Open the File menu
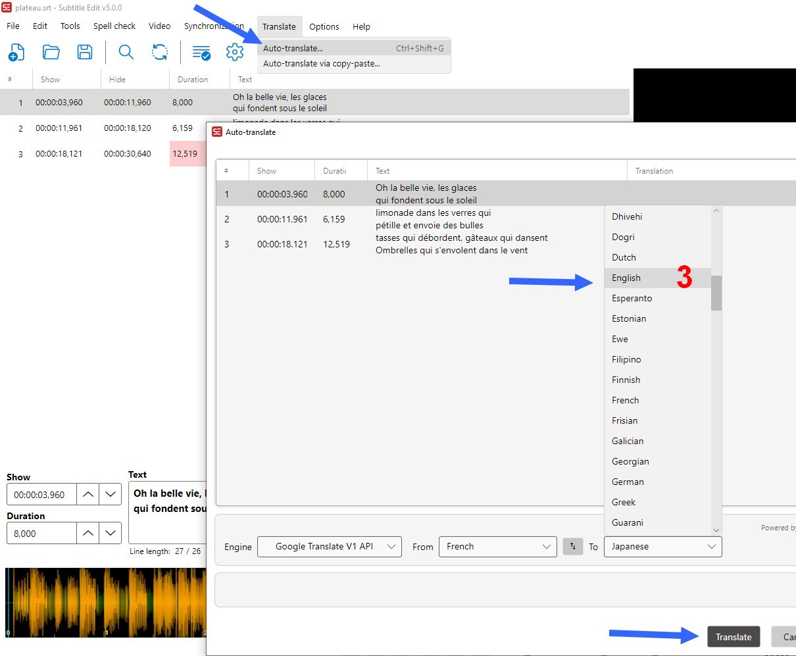796x656 pixels. [x=13, y=26]
